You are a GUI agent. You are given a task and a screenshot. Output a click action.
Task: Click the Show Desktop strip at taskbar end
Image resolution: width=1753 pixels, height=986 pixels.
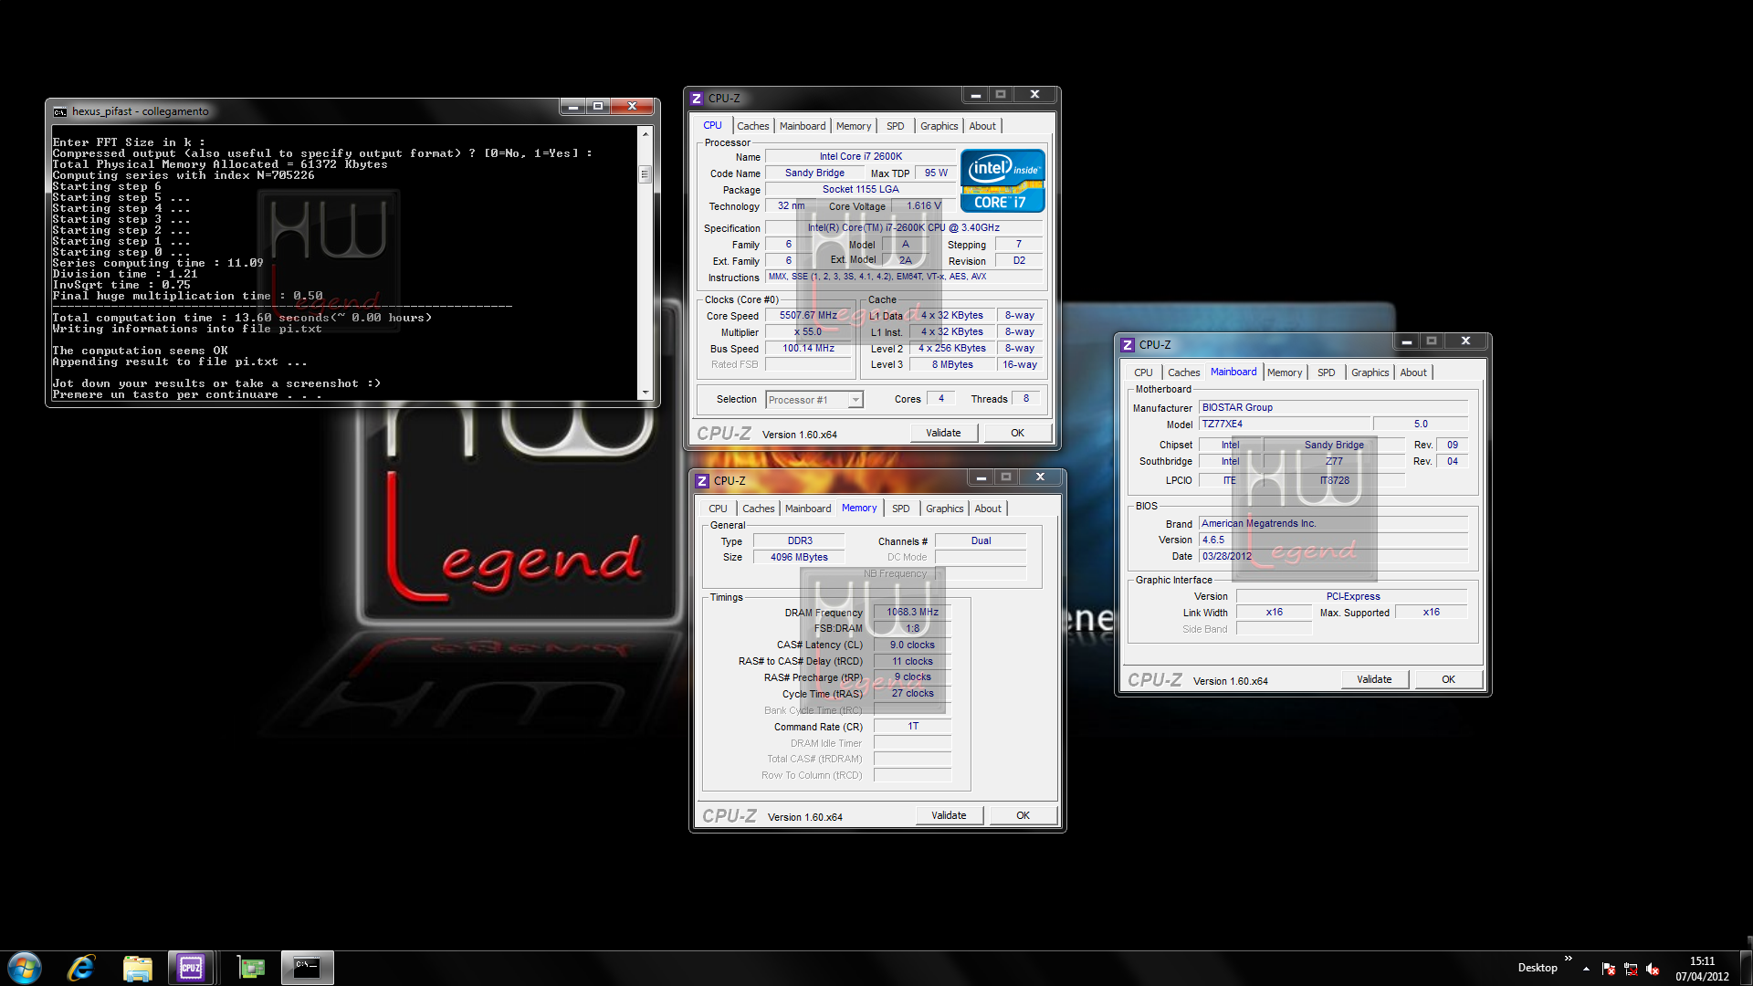(1747, 969)
